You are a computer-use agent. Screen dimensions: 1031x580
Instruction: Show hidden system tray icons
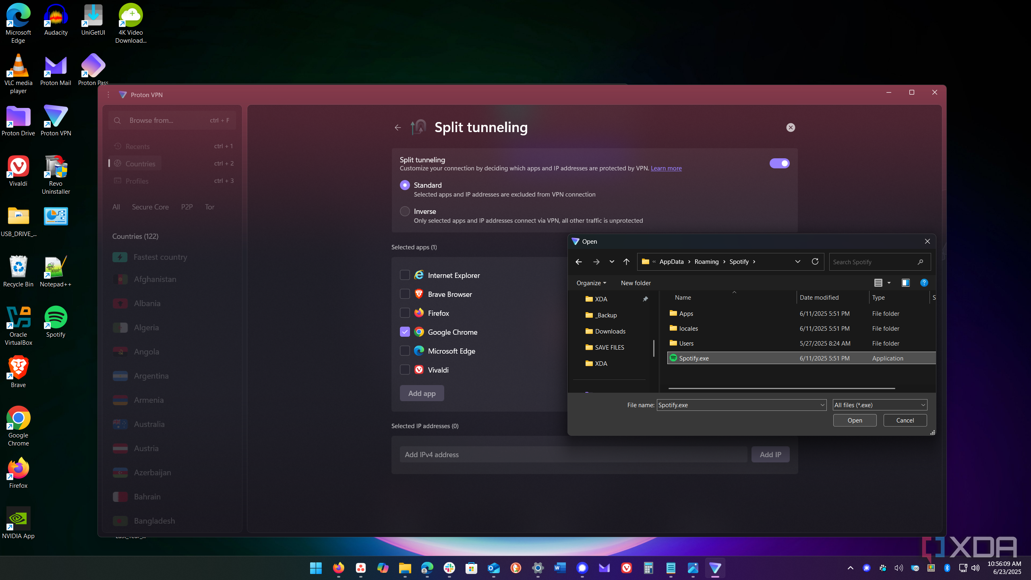point(851,568)
